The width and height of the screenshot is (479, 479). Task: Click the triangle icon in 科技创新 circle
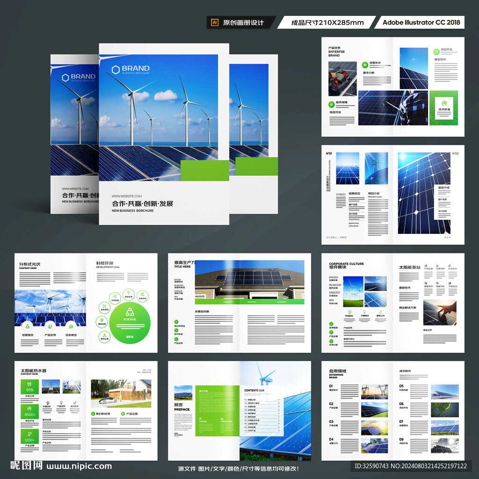tap(130, 312)
